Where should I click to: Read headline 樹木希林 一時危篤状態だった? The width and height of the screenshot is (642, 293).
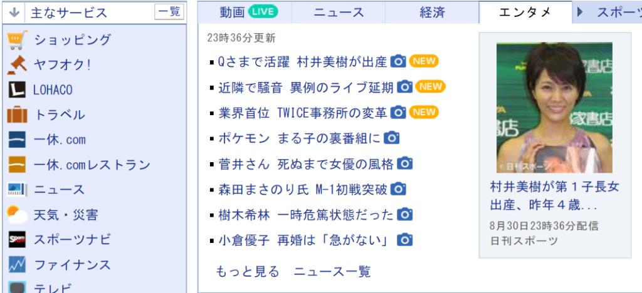pyautogui.click(x=305, y=215)
